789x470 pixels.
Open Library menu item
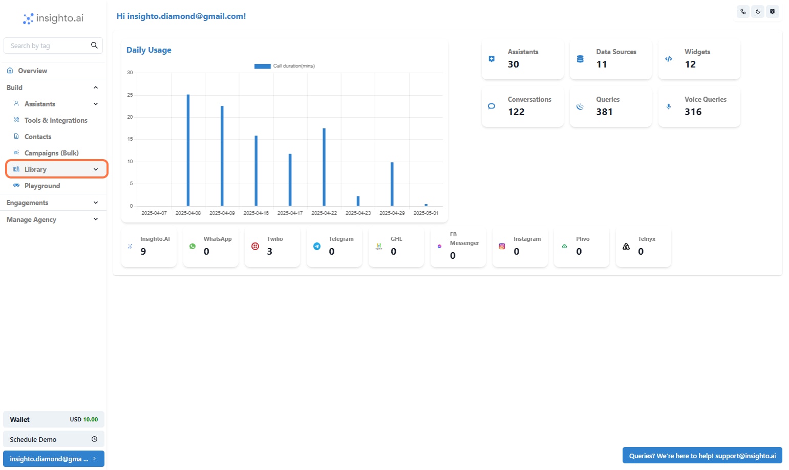click(57, 169)
